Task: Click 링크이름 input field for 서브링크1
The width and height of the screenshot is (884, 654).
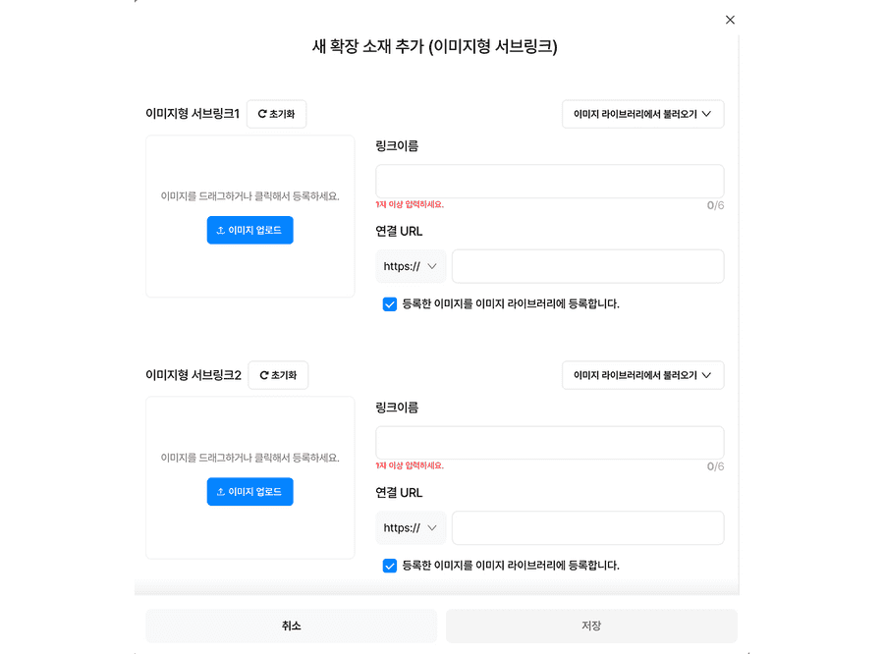Action: point(549,181)
